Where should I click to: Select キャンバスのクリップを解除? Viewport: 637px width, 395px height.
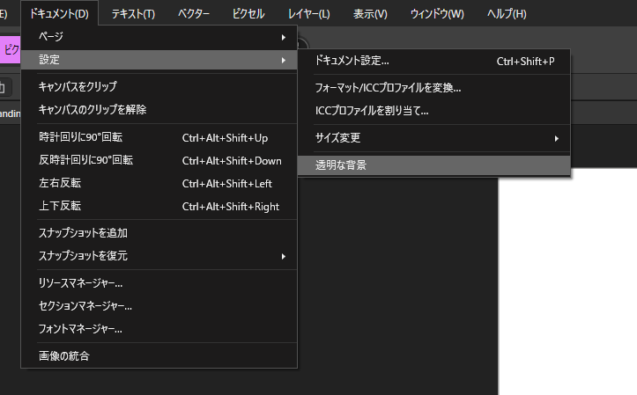[x=93, y=110]
